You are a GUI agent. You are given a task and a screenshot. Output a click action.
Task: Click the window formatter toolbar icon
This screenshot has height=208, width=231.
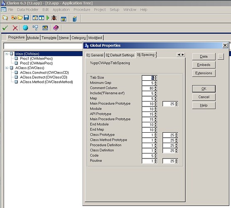(64, 19)
